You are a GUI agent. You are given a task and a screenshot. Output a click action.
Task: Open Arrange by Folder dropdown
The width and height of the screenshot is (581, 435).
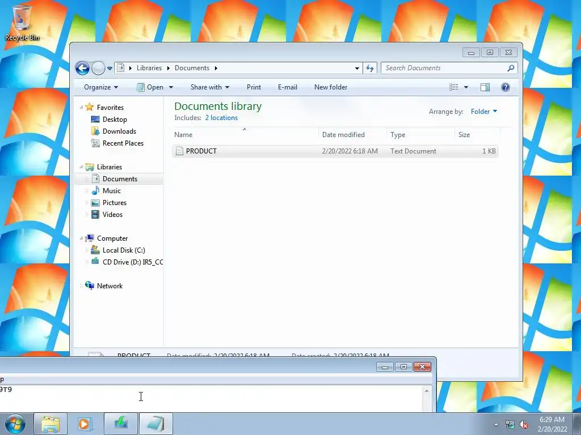484,112
